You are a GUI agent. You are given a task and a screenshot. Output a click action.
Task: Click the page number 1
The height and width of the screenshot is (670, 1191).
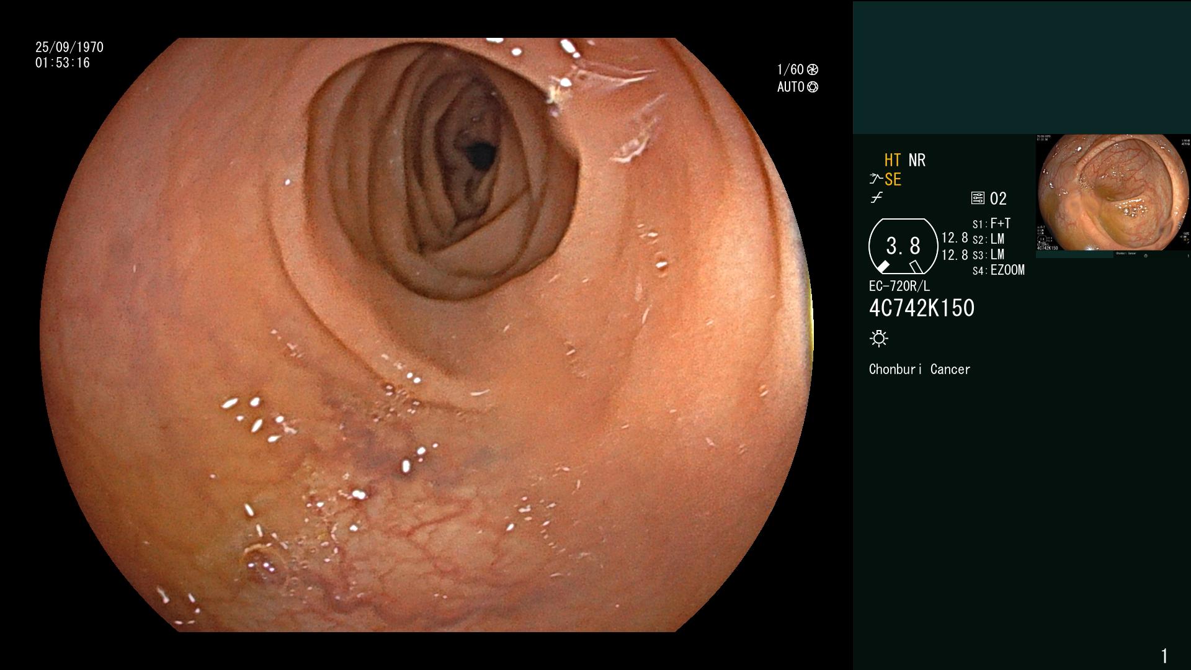pyautogui.click(x=1164, y=655)
